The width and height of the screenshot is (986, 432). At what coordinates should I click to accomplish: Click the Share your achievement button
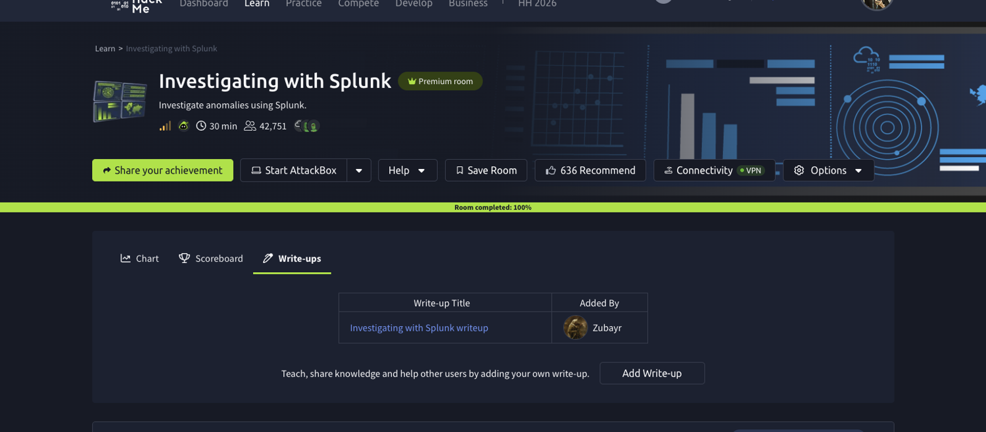[x=162, y=170]
